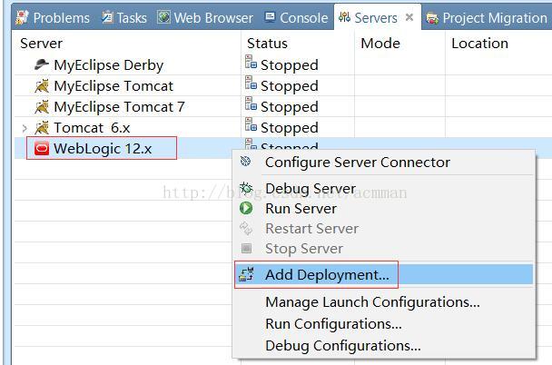This screenshot has width=552, height=365.
Task: Choose Run Server from context menu
Action: click(x=384, y=208)
